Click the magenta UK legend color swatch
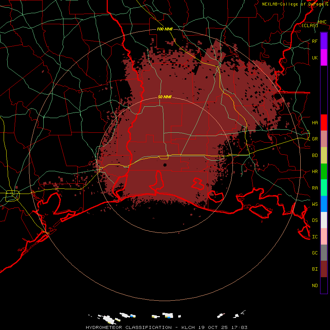 [x=324, y=58]
